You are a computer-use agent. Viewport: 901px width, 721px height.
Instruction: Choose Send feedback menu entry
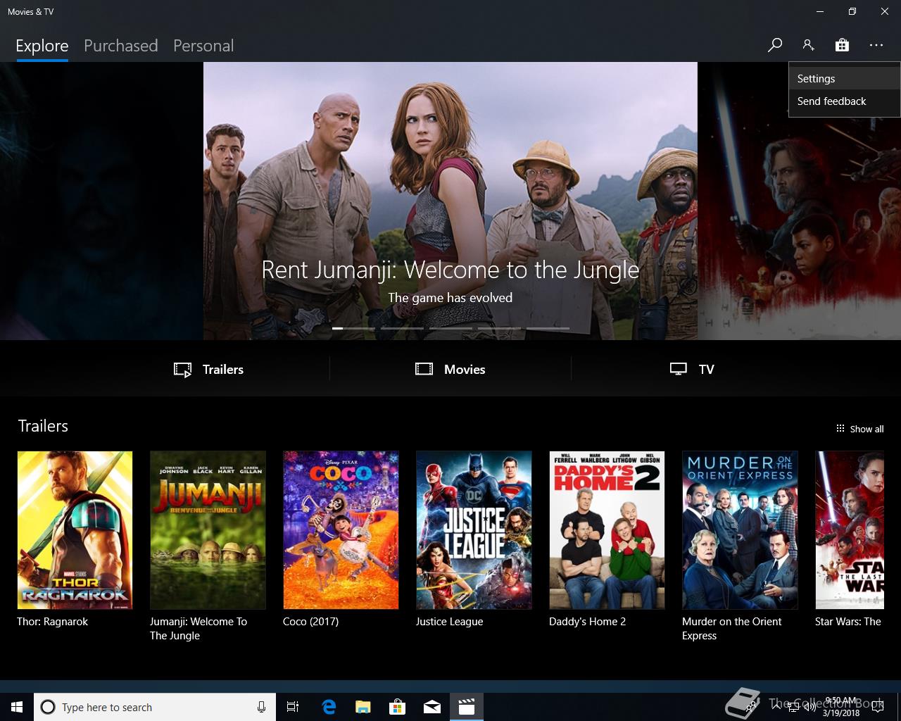(844, 101)
